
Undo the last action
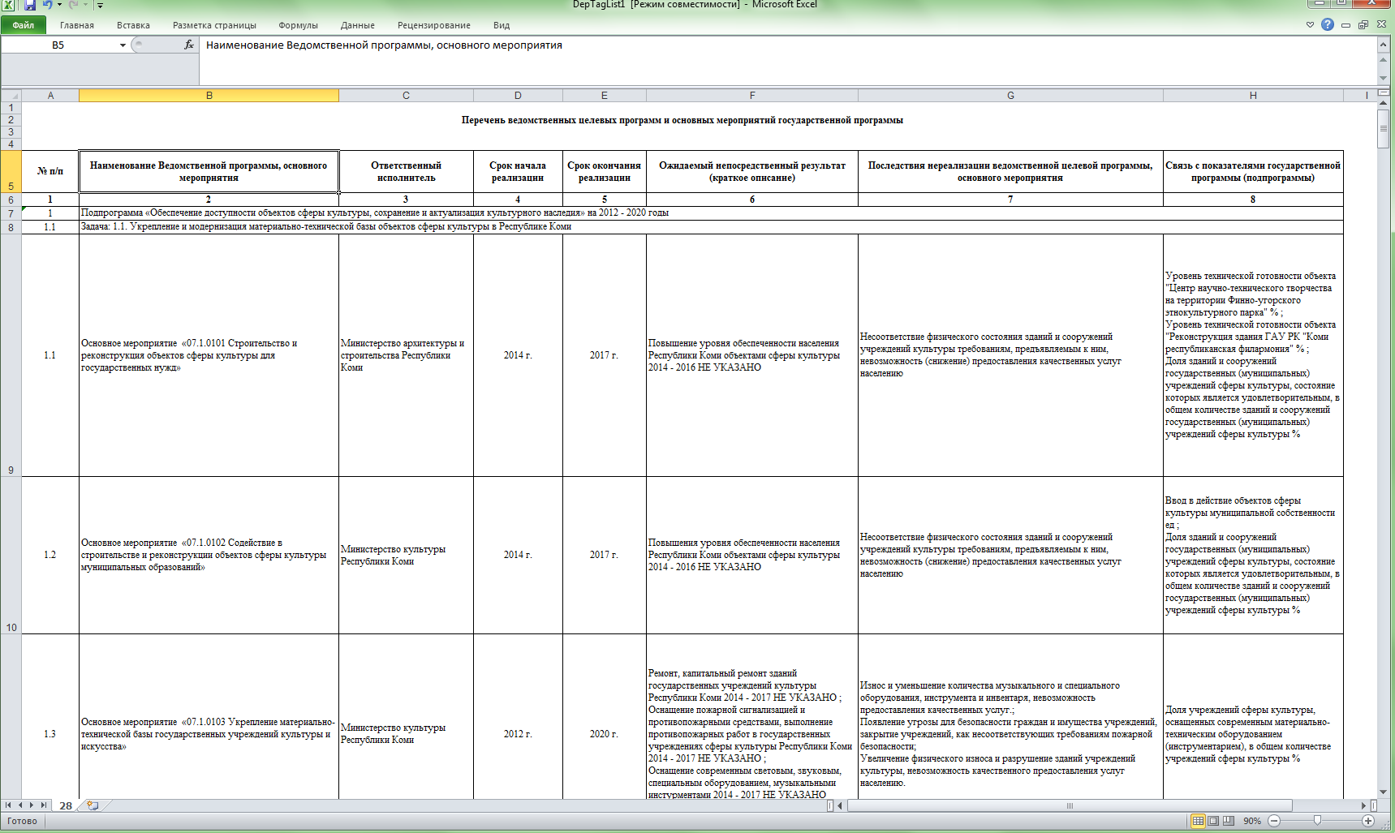click(x=47, y=5)
